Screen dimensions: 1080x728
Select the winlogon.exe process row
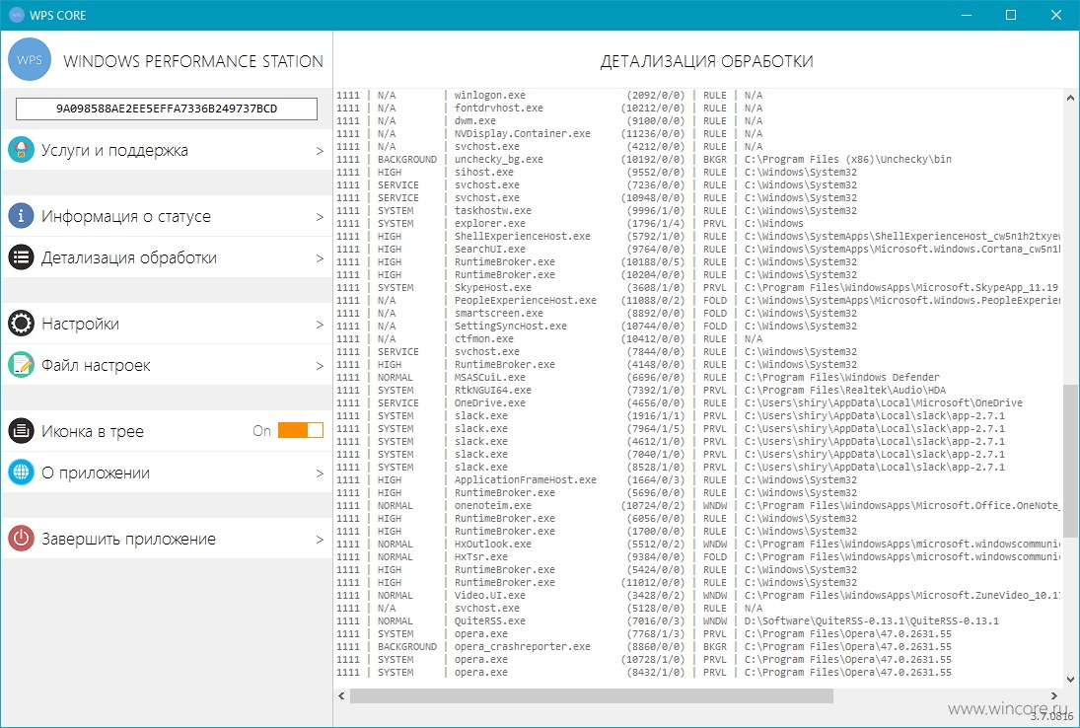click(698, 95)
